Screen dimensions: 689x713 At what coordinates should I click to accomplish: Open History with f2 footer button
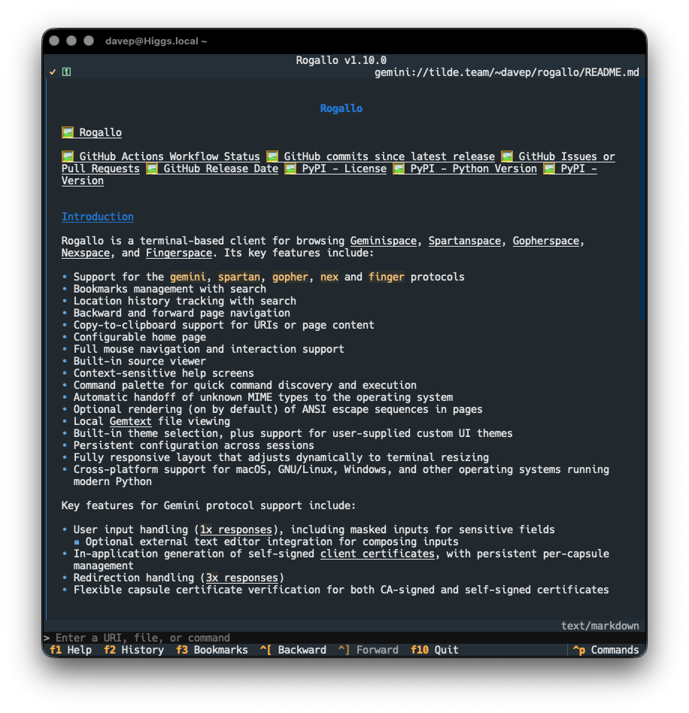click(x=134, y=650)
